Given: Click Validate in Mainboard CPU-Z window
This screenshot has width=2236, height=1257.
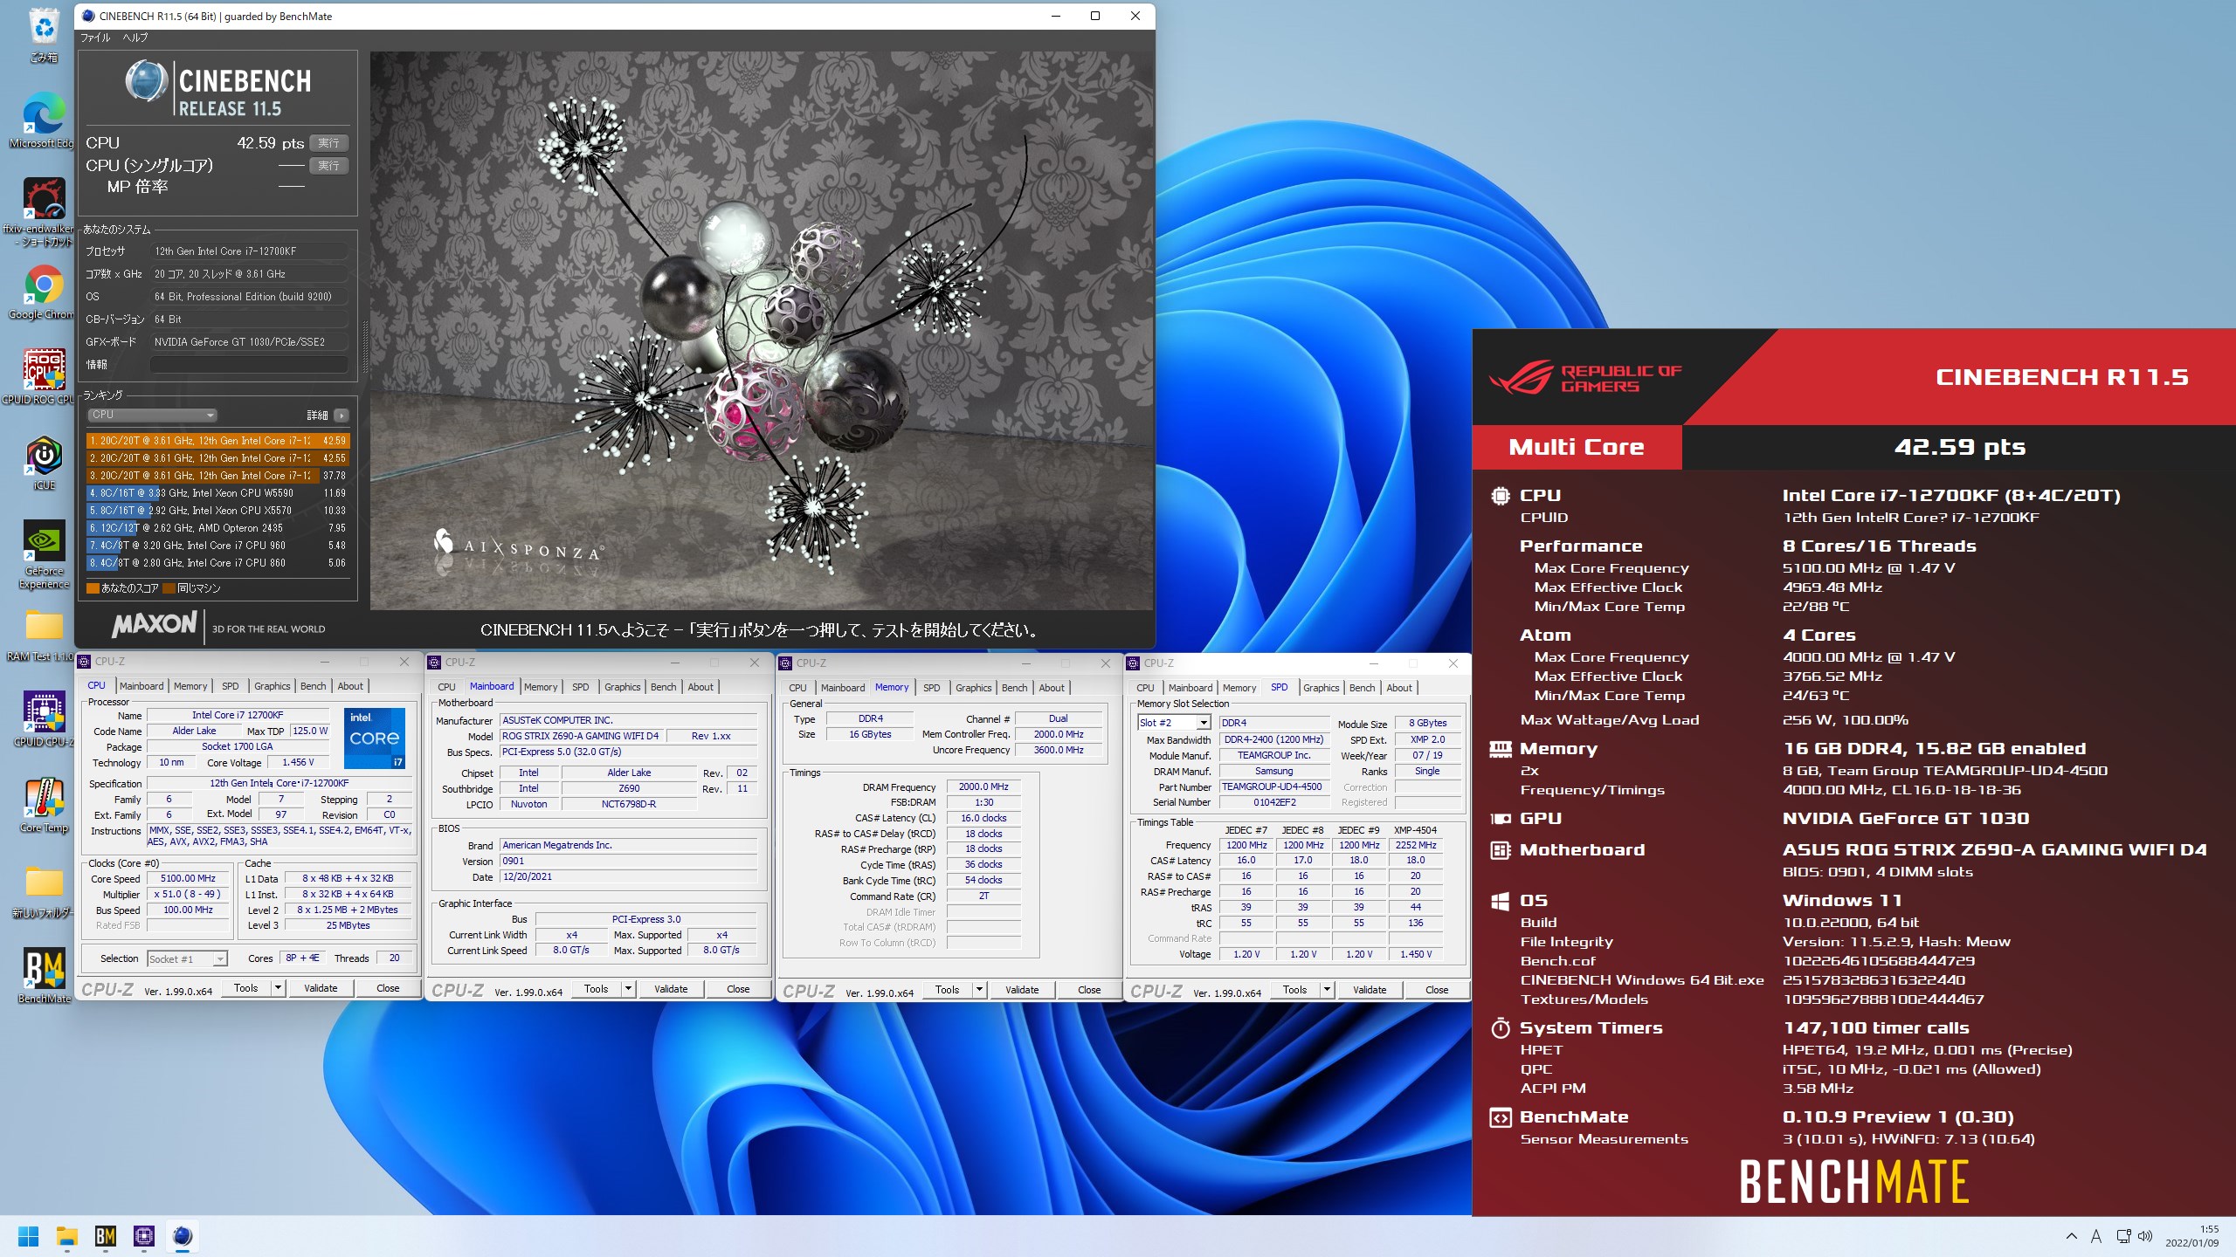Looking at the screenshot, I should coord(671,989).
